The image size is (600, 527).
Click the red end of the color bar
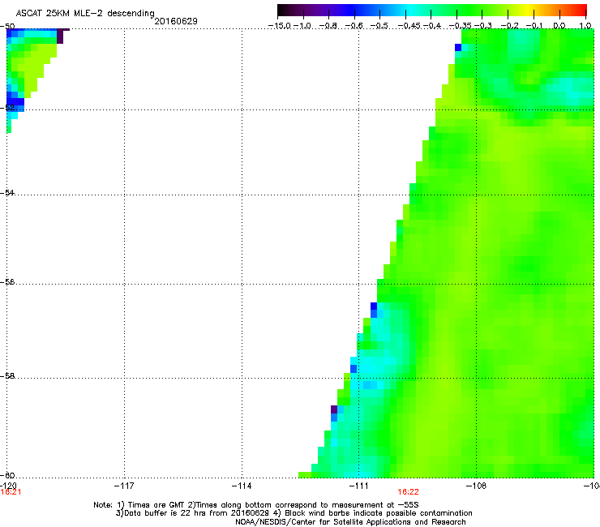(581, 10)
